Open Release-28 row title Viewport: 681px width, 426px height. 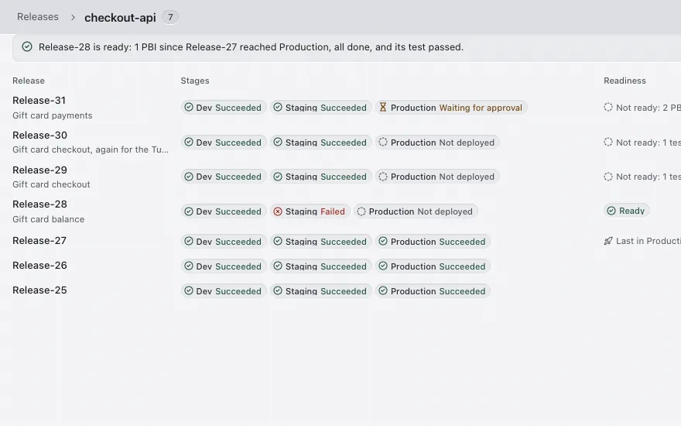click(39, 204)
